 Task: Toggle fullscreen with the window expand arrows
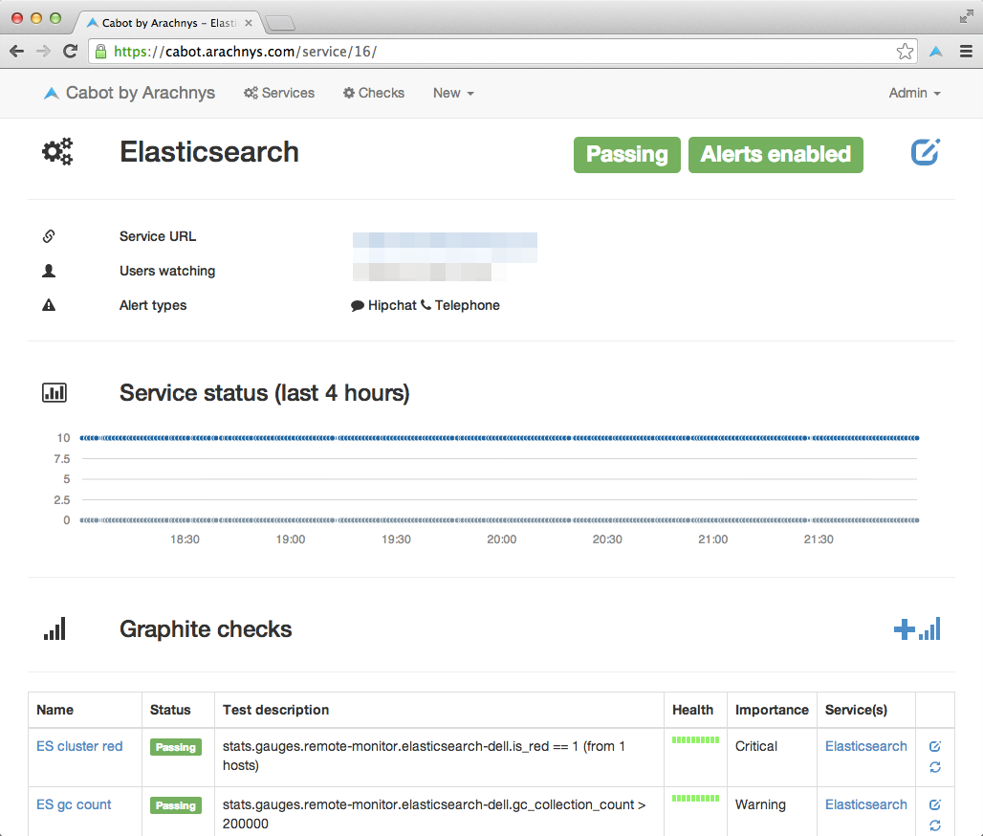(x=966, y=17)
